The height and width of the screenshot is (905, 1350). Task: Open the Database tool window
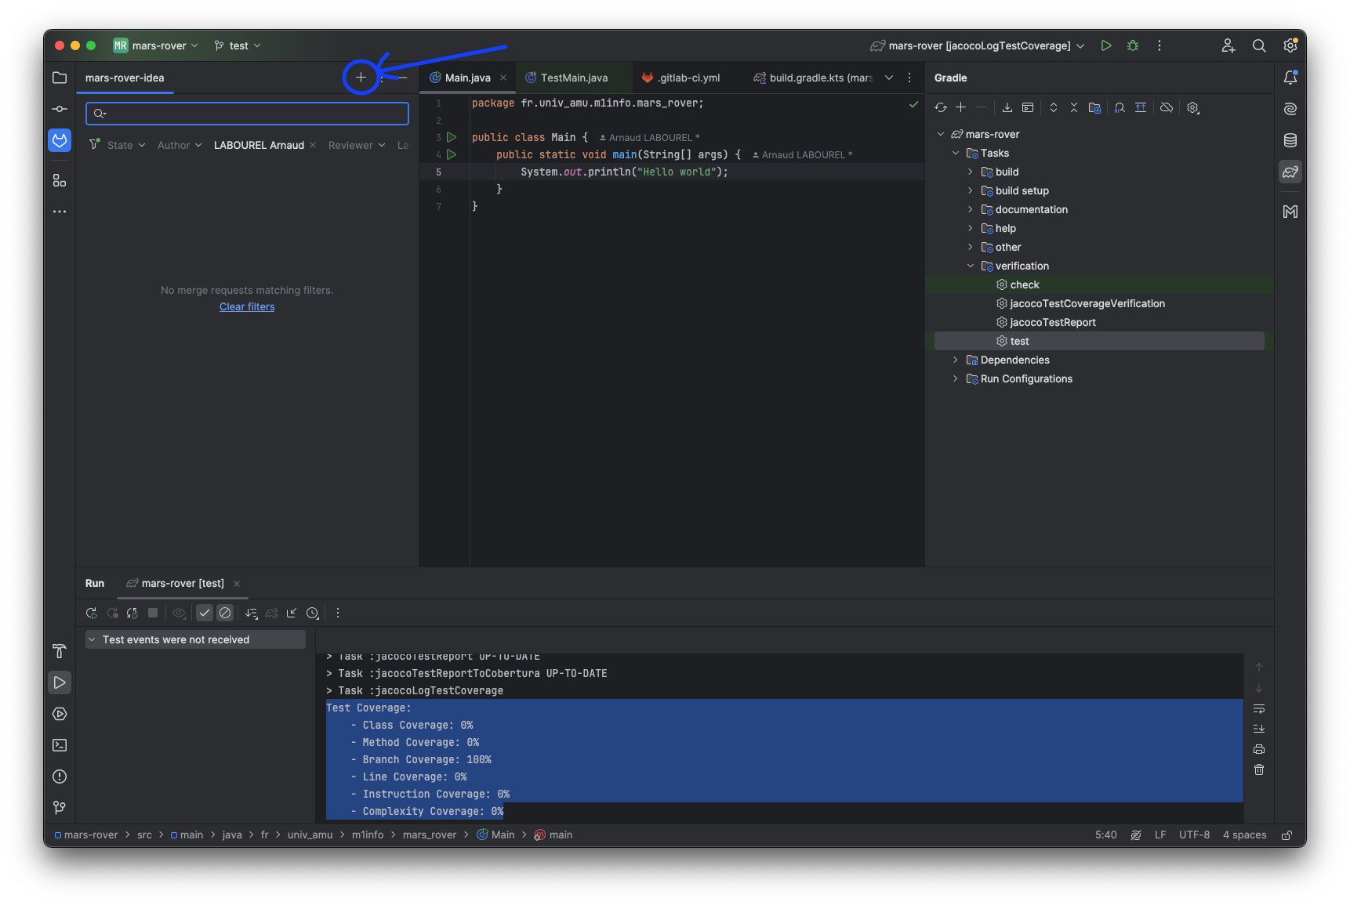coord(1290,140)
